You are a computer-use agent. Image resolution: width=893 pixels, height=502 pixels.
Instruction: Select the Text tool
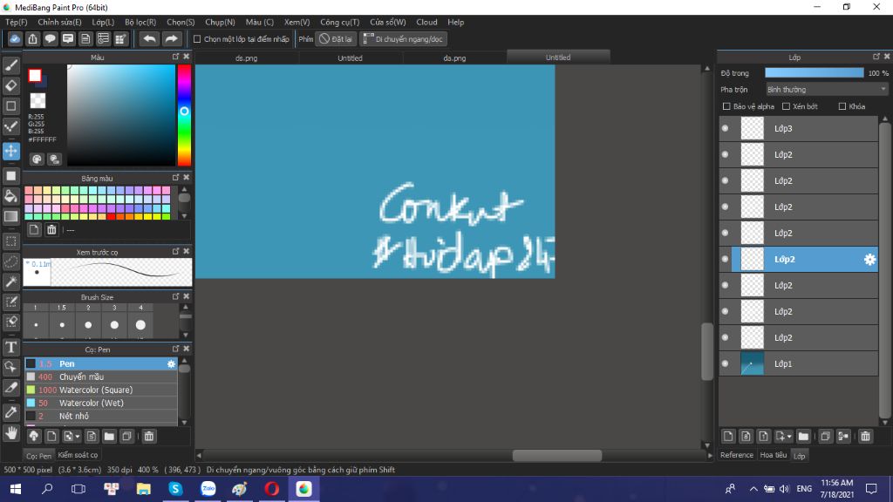coord(10,347)
